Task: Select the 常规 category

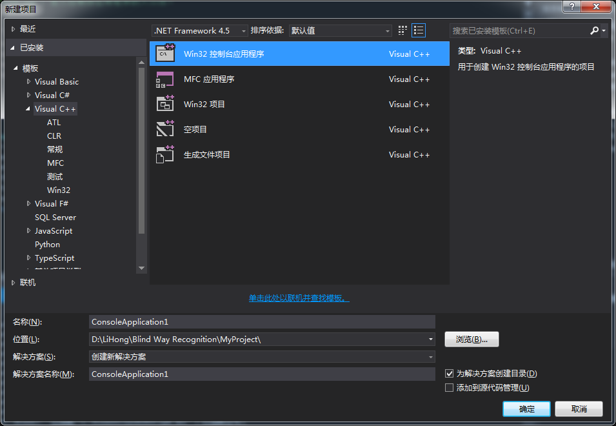Action: pos(55,149)
